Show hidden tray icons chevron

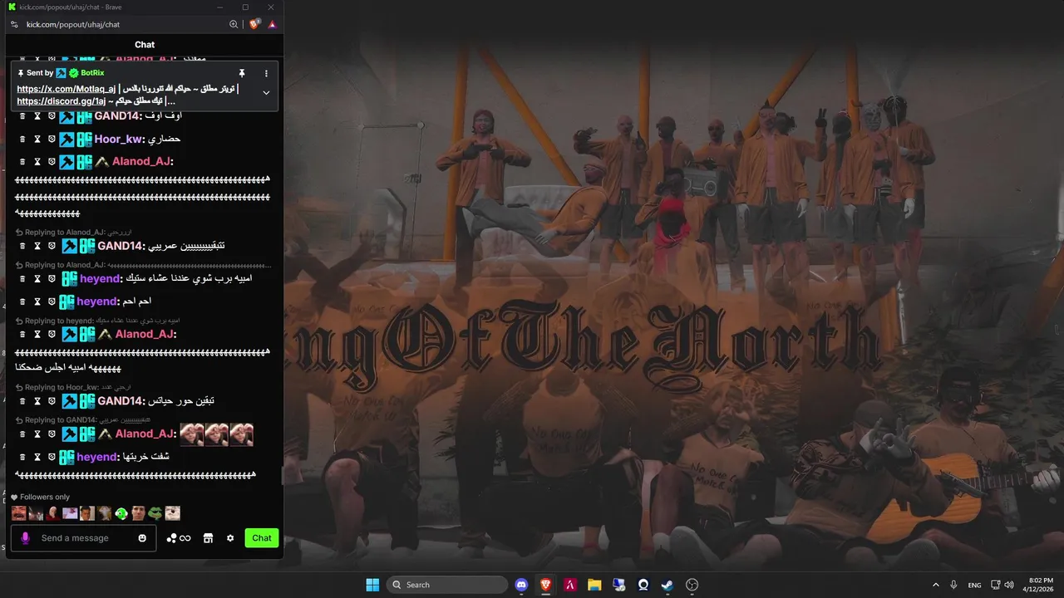pos(936,585)
